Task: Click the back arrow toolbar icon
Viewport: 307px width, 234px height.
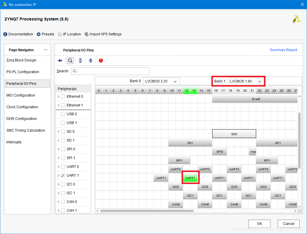Action: click(60, 61)
